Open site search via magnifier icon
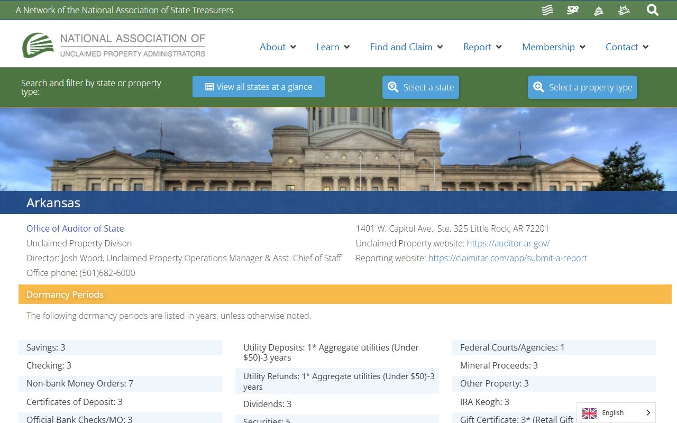The width and height of the screenshot is (677, 423). (653, 10)
